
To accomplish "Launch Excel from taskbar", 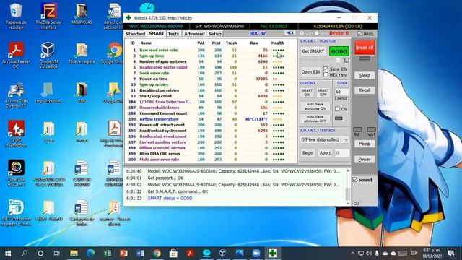I will click(108, 253).
